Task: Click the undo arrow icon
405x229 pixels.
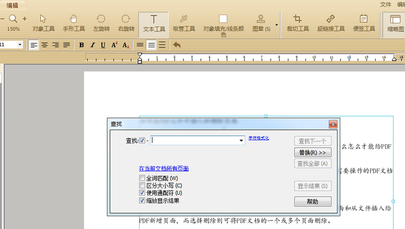Action: 177,45
